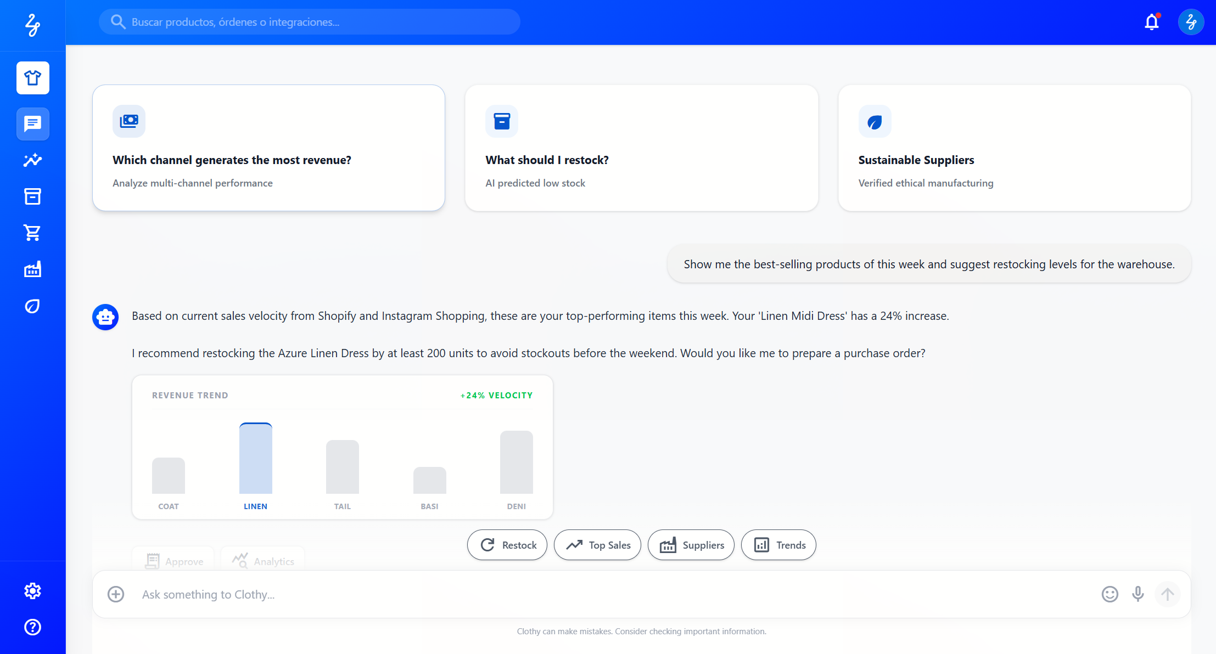Focus the Buscar productos search field
This screenshot has height=654, width=1216.
[310, 22]
